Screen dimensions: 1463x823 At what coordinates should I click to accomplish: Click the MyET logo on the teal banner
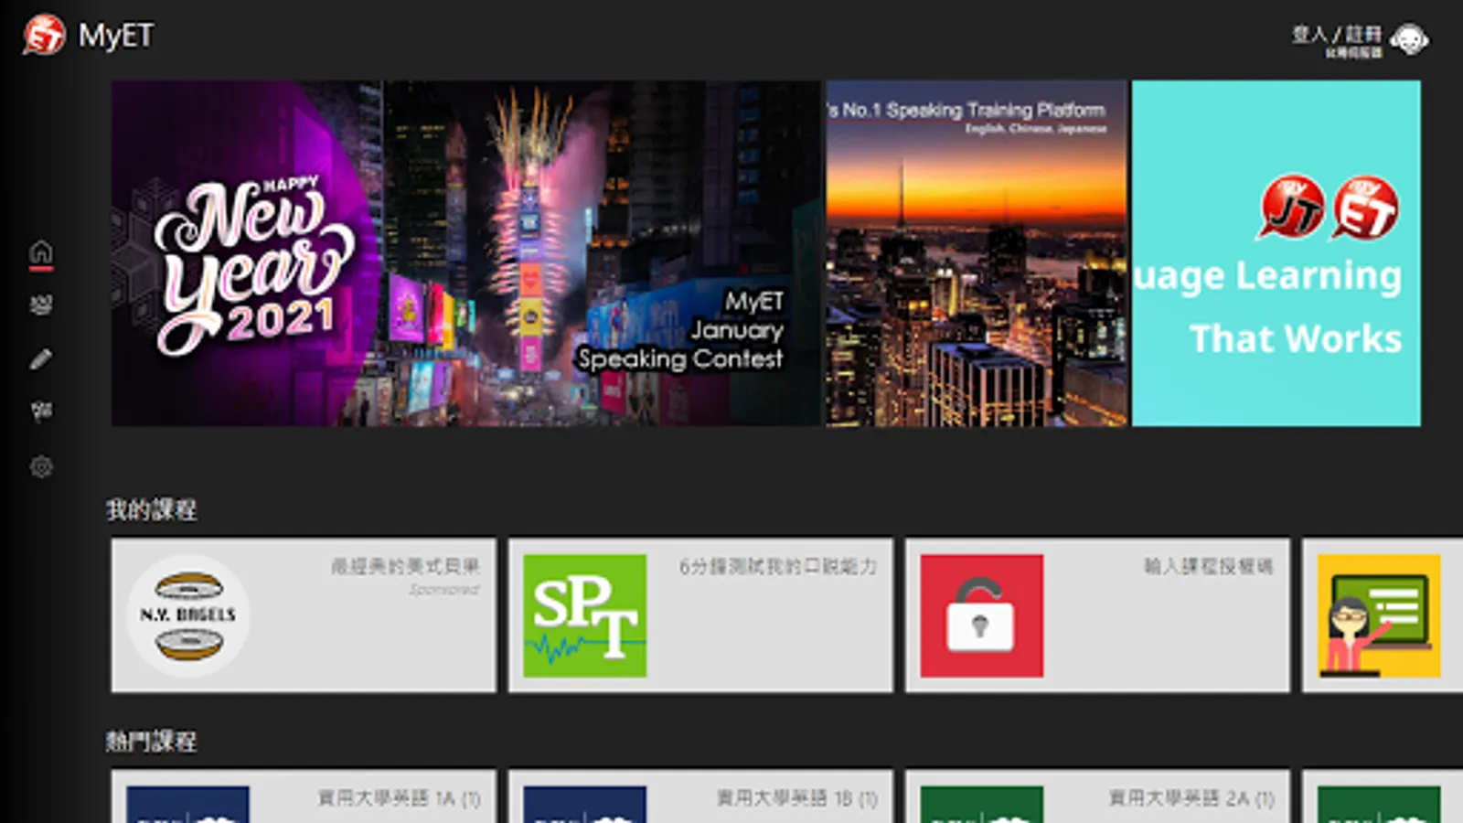coord(1364,208)
